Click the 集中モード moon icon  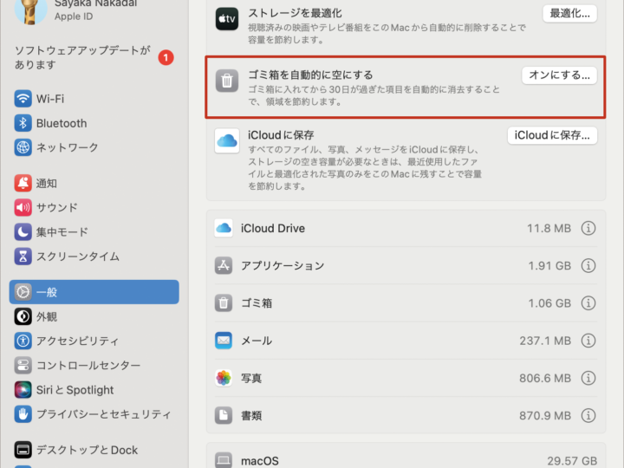click(23, 231)
